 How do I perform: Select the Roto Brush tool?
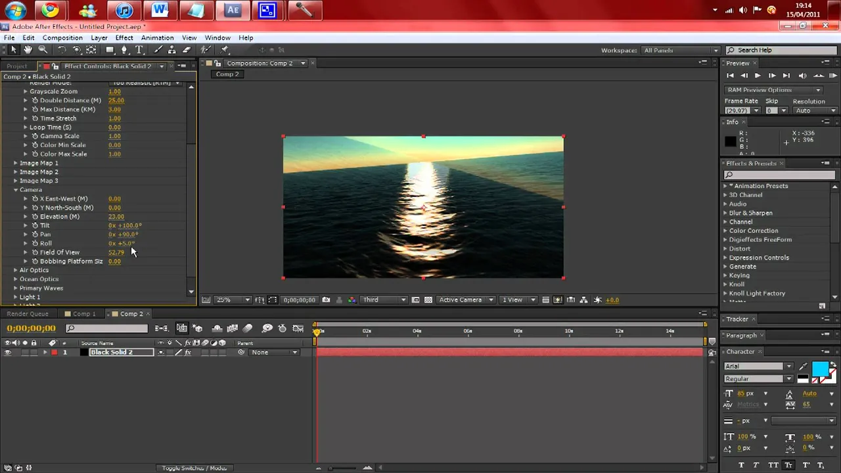[206, 50]
